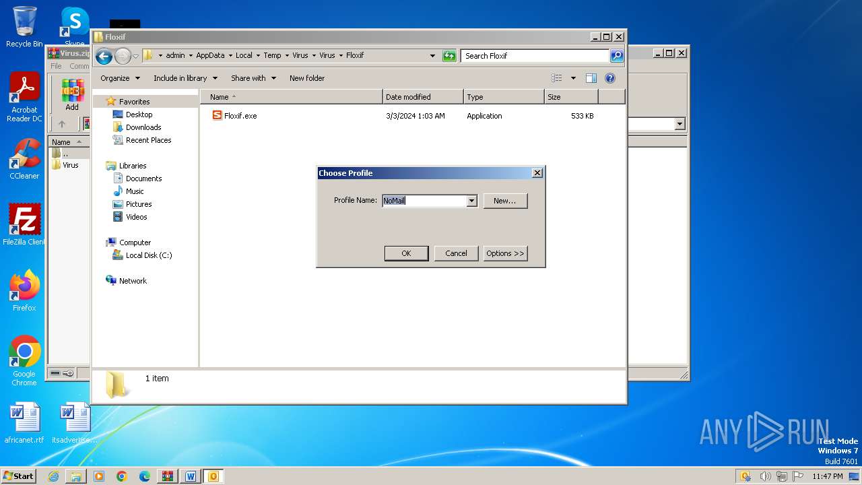Click the Profile Name text field

pos(424,201)
